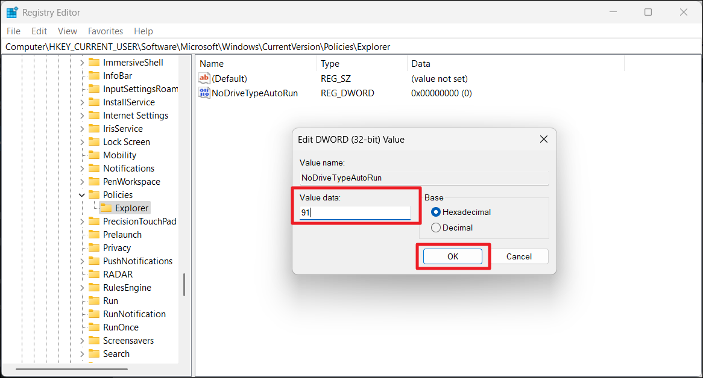Open the Favorites menu
This screenshot has height=378, width=703.
106,31
